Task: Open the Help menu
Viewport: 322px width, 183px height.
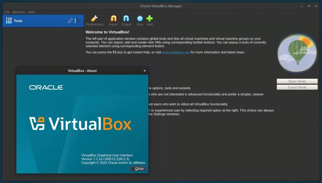Action: click(x=31, y=12)
